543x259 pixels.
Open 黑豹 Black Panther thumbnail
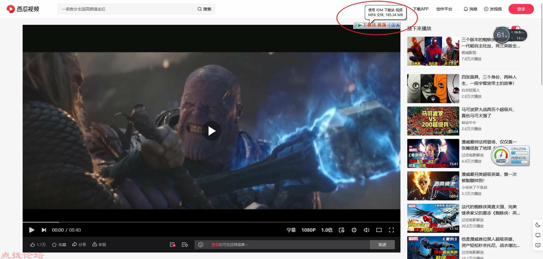point(433,247)
